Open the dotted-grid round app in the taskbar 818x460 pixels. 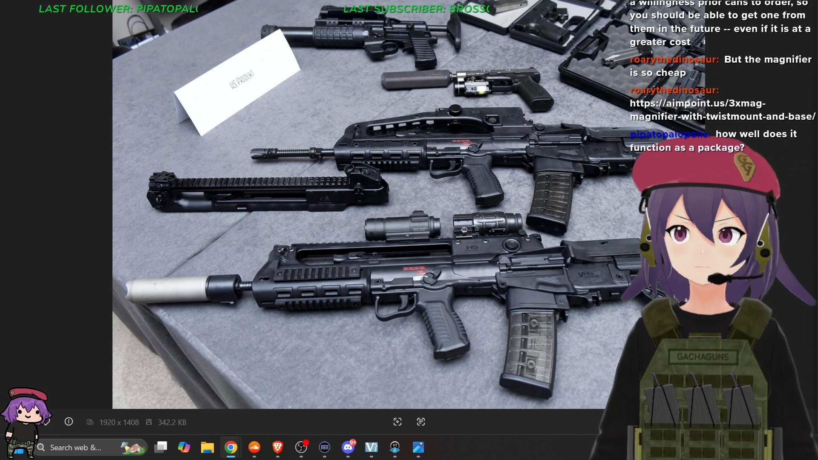[x=325, y=447]
